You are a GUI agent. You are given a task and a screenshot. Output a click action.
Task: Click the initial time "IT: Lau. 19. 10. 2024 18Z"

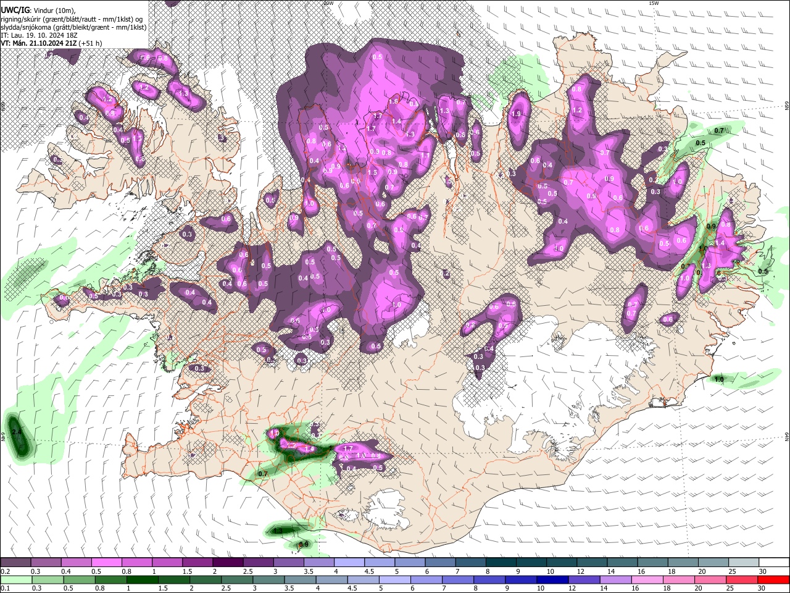coord(38,35)
